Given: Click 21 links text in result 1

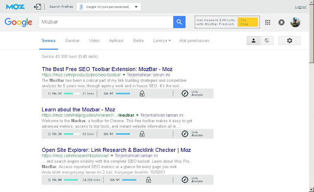Looking at the screenshot, I should point(88,94).
